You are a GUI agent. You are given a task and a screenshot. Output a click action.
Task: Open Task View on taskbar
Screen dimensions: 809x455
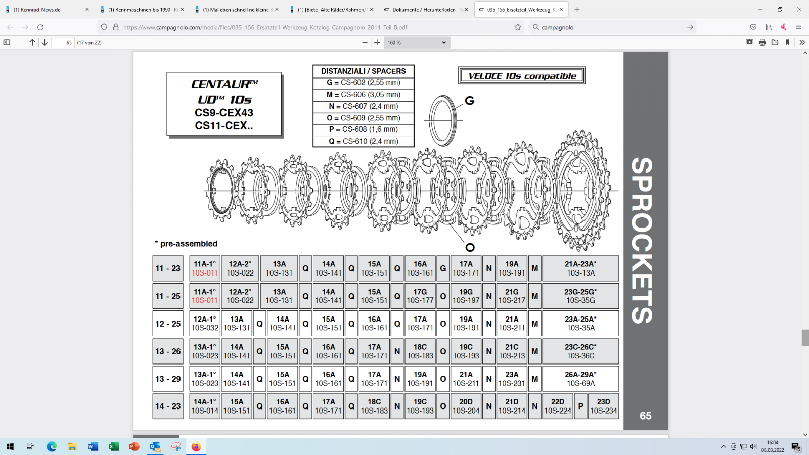coord(30,446)
